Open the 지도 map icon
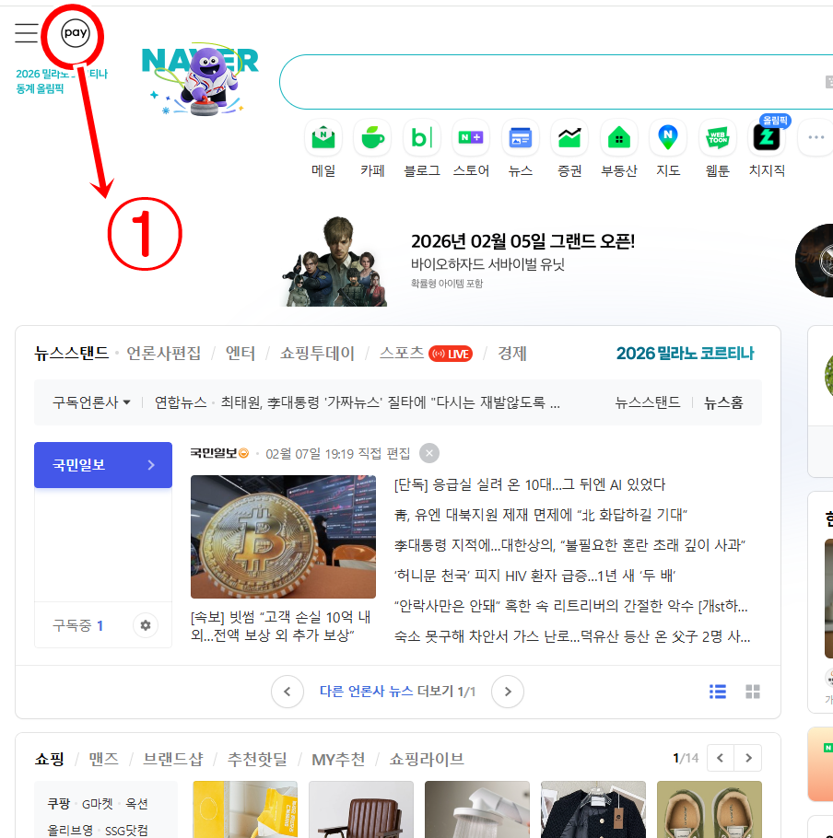The width and height of the screenshot is (833, 838). click(x=668, y=138)
